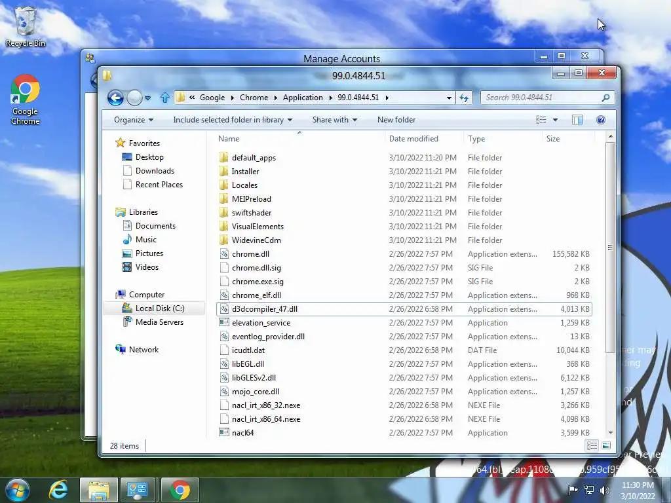This screenshot has height=503, width=671.
Task: Select the nacl64 application icon
Action: tap(224, 433)
